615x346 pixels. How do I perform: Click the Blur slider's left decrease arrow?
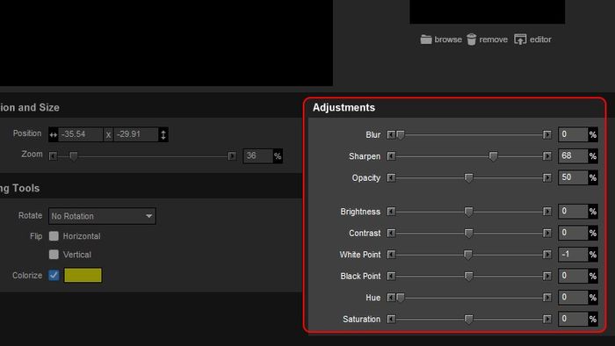coord(391,134)
